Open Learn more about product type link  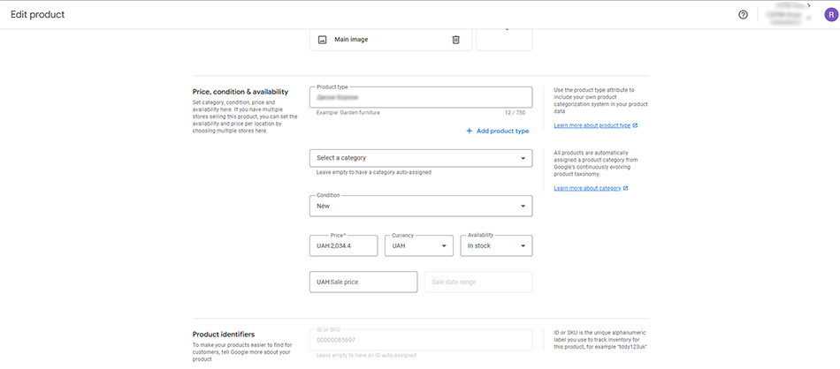click(592, 125)
